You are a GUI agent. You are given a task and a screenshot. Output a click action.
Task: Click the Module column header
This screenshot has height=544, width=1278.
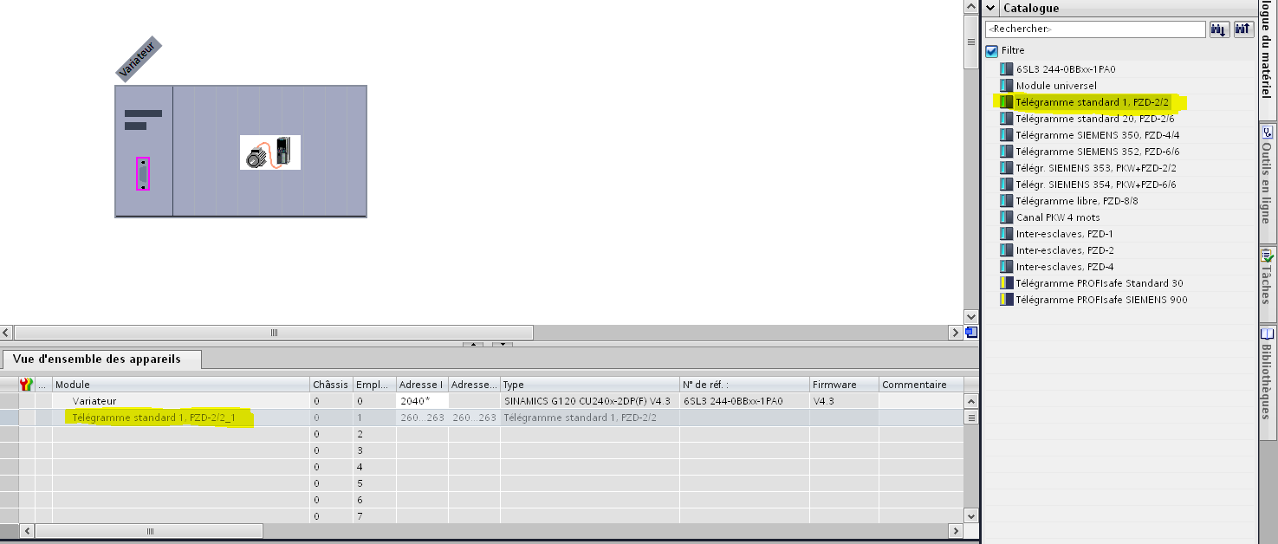pyautogui.click(x=181, y=385)
